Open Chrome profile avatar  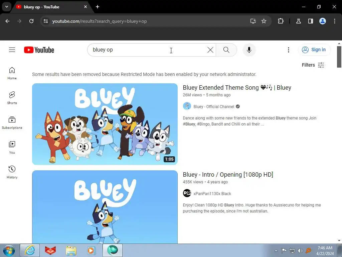323,21
